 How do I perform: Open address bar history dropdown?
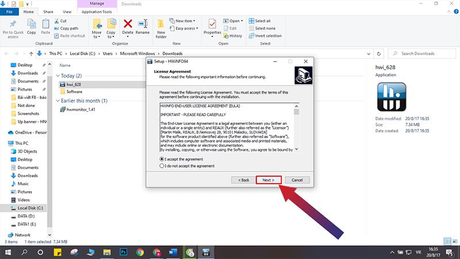tap(369, 54)
